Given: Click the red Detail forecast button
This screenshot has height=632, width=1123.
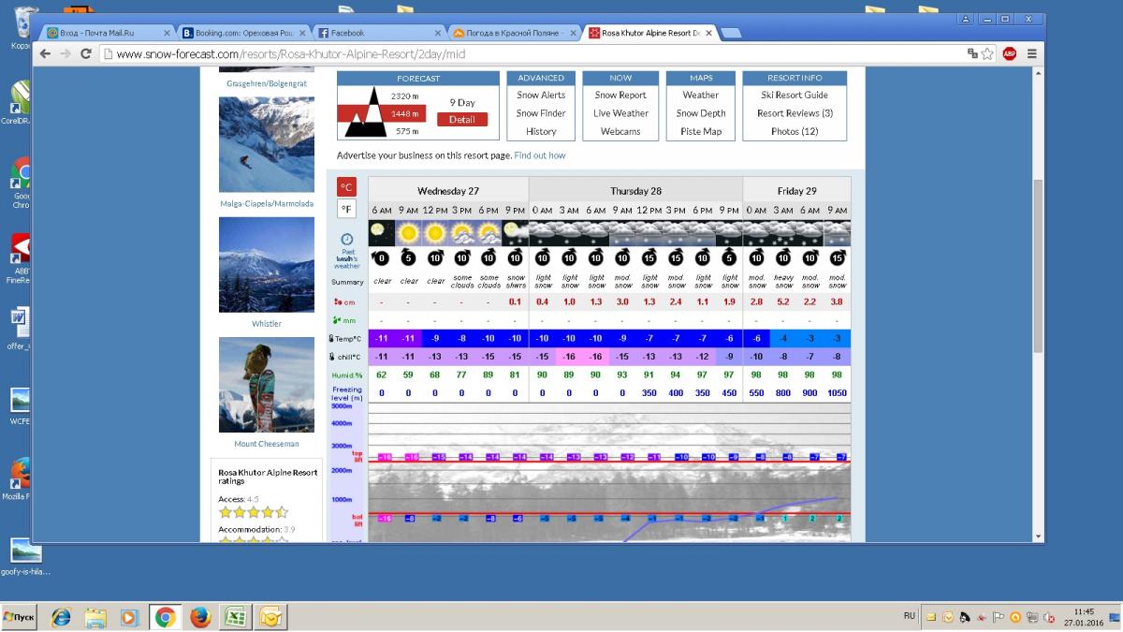Looking at the screenshot, I should pos(462,120).
